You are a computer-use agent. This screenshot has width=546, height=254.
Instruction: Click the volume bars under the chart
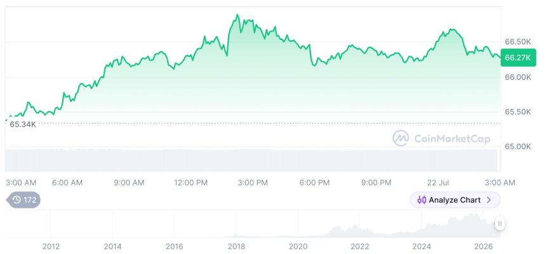[251, 160]
